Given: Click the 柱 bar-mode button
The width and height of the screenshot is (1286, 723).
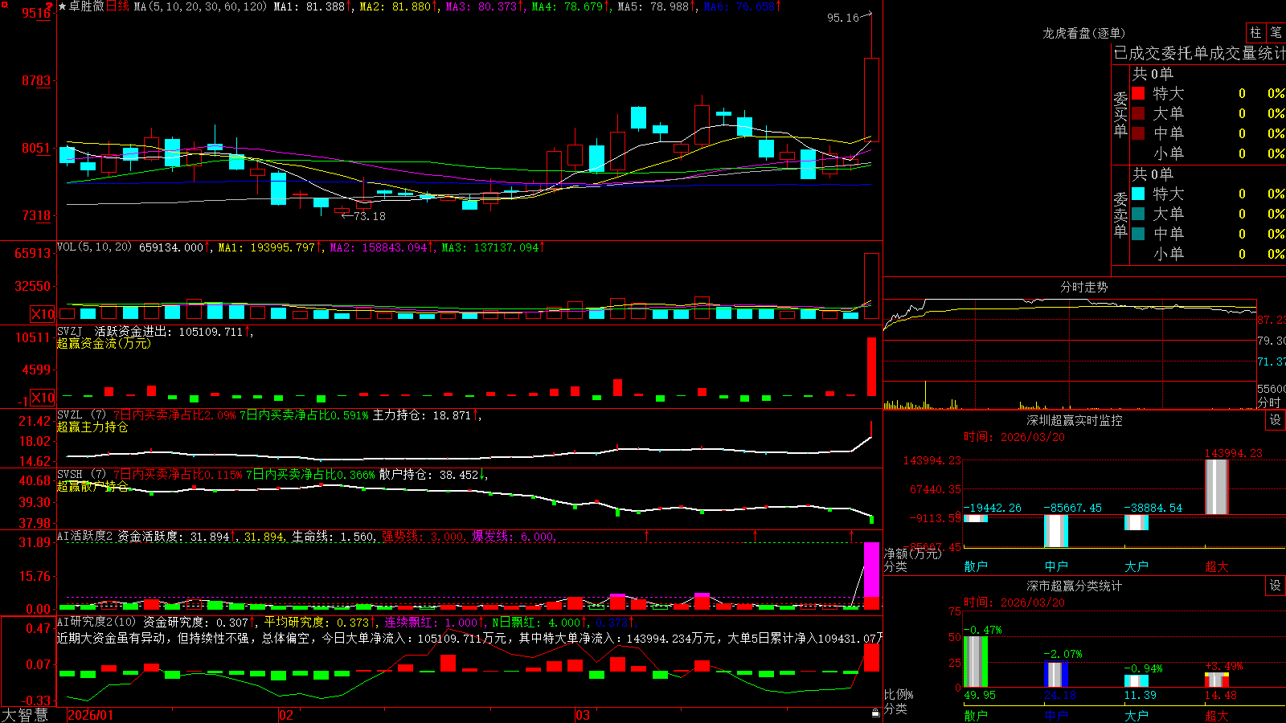Looking at the screenshot, I should (x=1255, y=33).
